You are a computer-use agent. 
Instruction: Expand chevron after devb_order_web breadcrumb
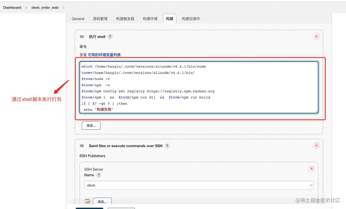coord(64,7)
